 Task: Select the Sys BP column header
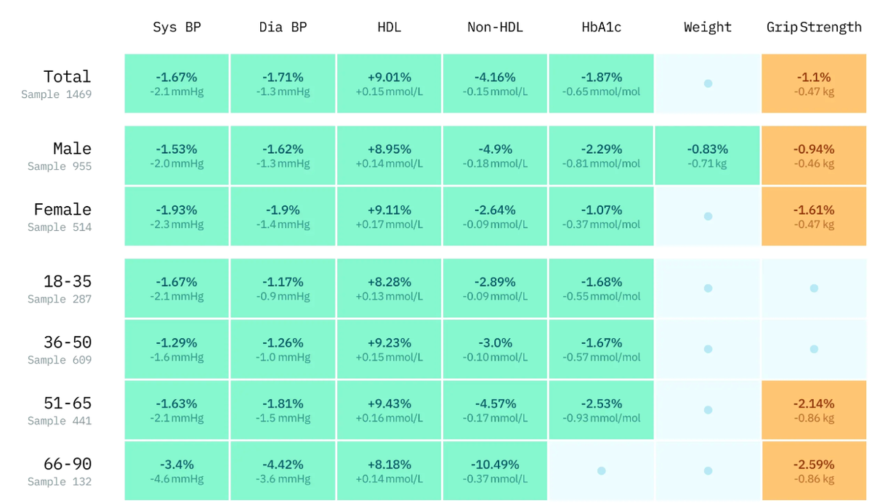[x=177, y=28]
